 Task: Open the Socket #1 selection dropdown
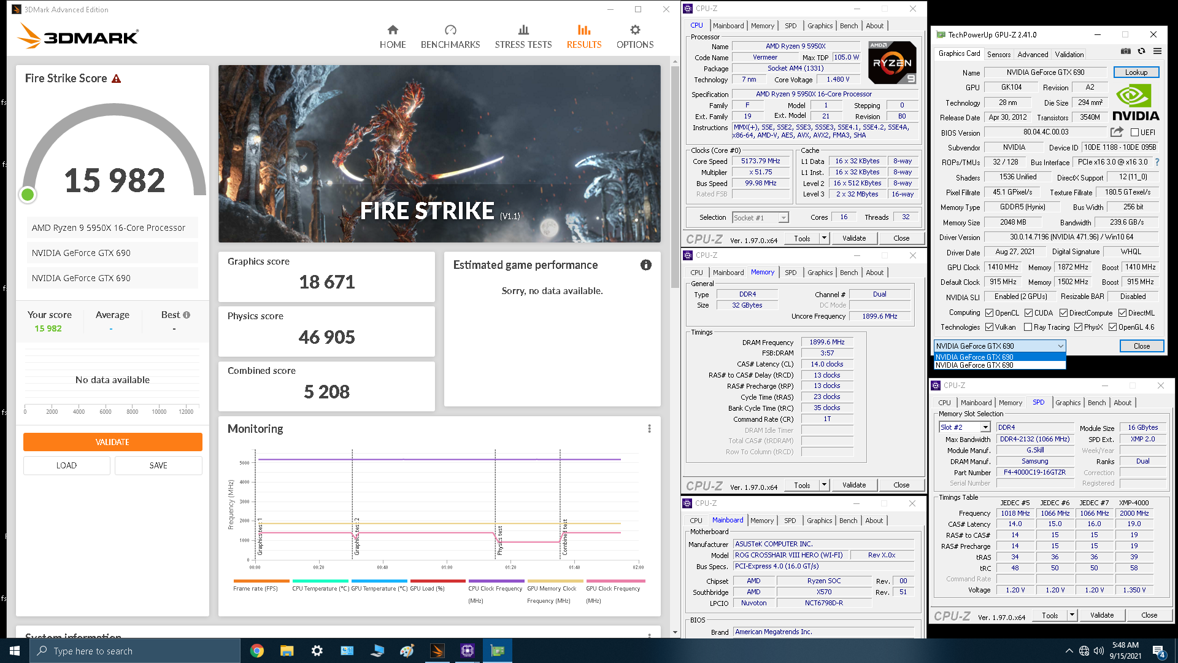[760, 218]
